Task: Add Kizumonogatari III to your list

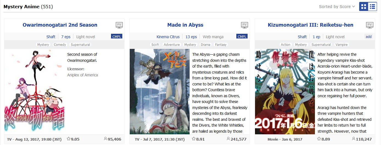Action: click(369, 37)
